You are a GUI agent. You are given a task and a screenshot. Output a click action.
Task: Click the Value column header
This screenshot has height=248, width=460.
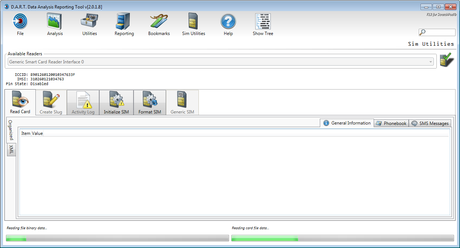click(x=38, y=133)
